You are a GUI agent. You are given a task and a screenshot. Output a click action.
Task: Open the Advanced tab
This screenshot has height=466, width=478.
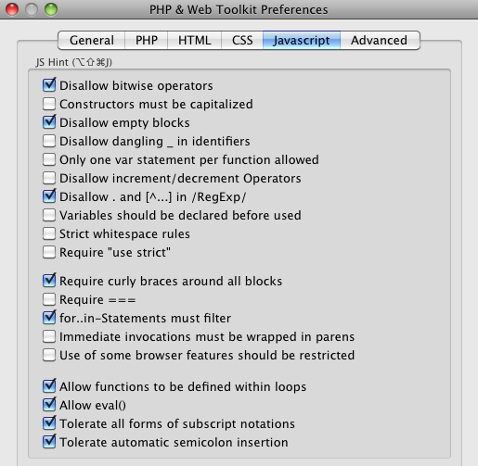tap(380, 40)
